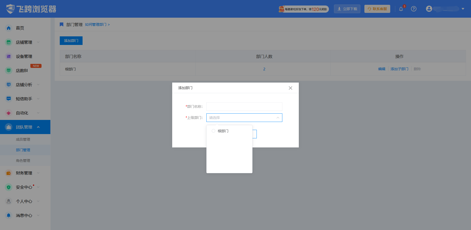Go to 成员管理 submenu item

point(23,139)
